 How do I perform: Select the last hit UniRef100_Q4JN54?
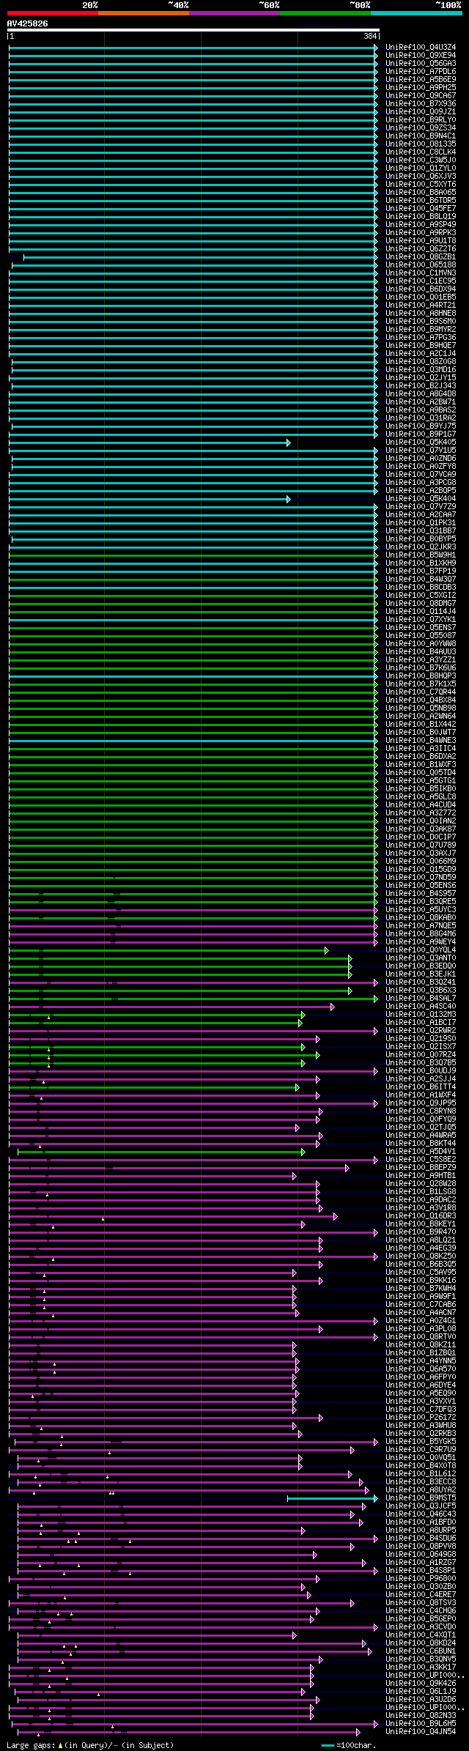tap(421, 1731)
